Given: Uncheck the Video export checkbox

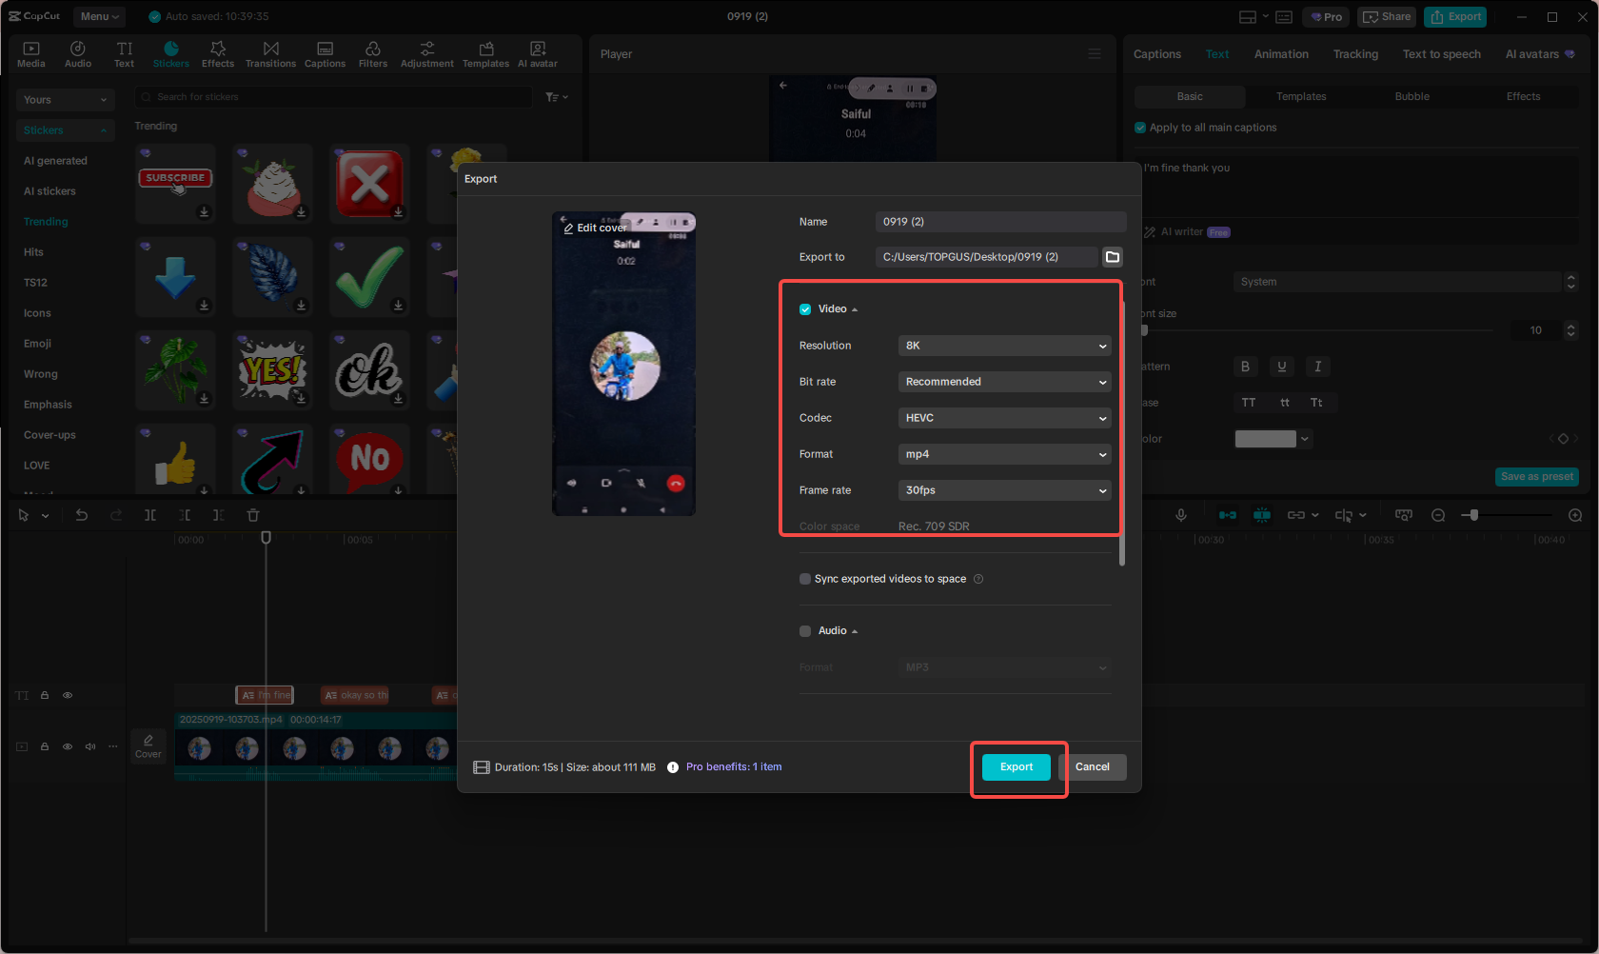Looking at the screenshot, I should pos(805,309).
